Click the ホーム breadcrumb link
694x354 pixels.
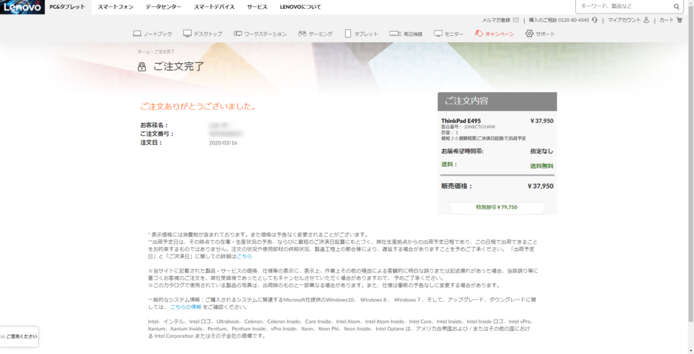(144, 52)
